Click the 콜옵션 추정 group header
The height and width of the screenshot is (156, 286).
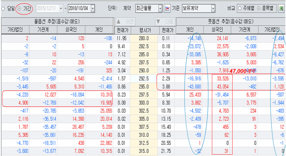(x=57, y=22)
